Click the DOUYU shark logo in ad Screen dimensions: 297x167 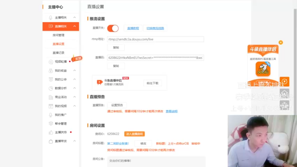(x=263, y=69)
